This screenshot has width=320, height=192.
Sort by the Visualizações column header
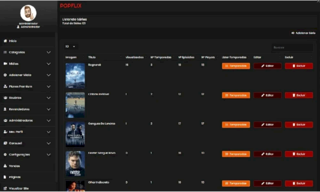(x=134, y=57)
